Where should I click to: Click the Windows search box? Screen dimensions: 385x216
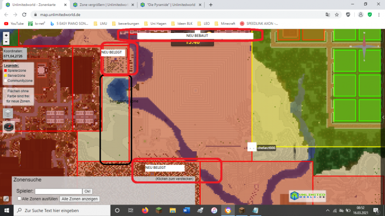pyautogui.click(x=62, y=211)
